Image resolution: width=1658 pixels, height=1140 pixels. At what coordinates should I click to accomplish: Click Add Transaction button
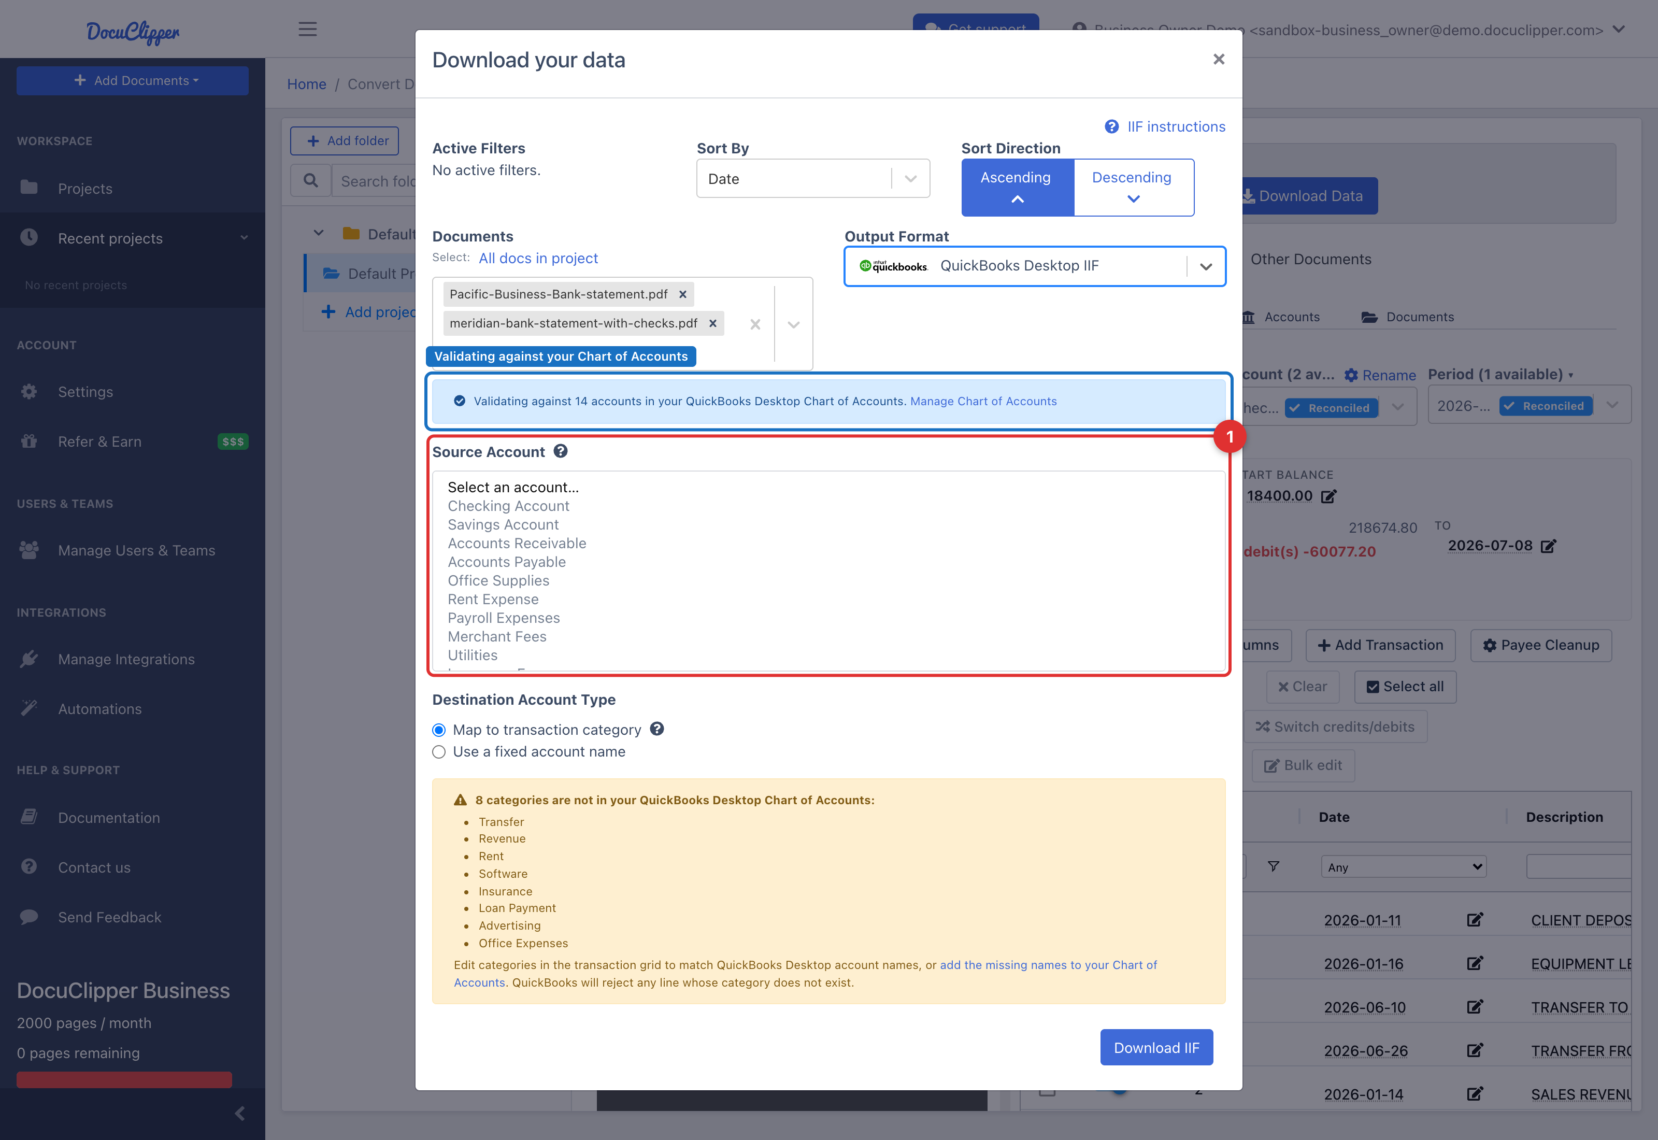point(1380,645)
